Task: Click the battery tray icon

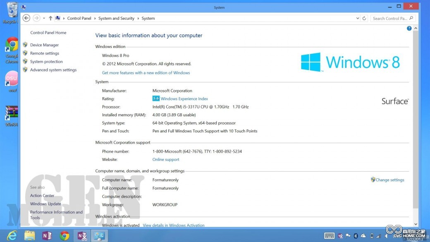Action: tap(372, 236)
